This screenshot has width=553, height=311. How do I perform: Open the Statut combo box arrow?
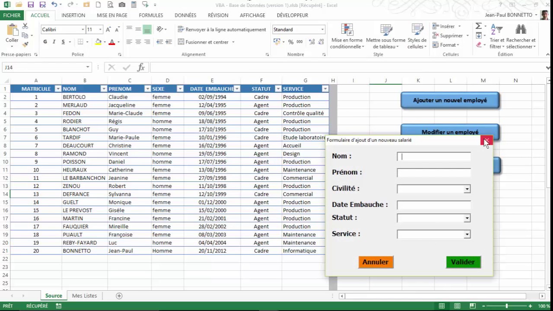click(x=467, y=219)
